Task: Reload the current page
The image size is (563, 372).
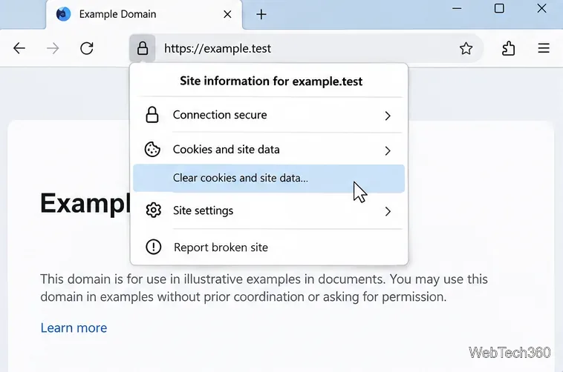Action: pos(87,48)
